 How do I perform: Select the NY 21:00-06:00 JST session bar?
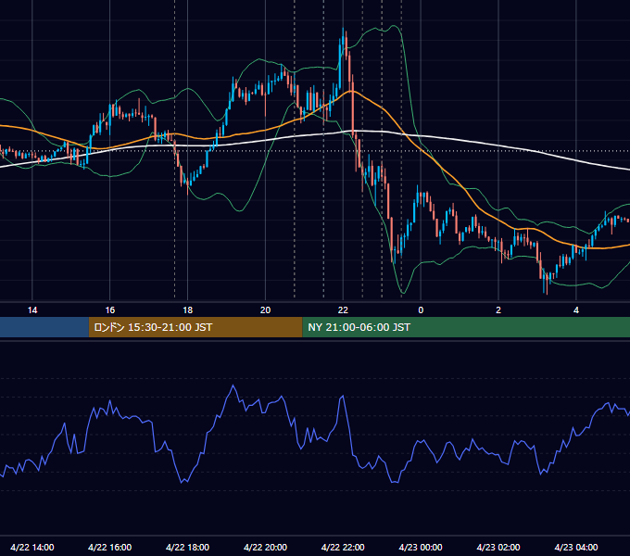466,327
